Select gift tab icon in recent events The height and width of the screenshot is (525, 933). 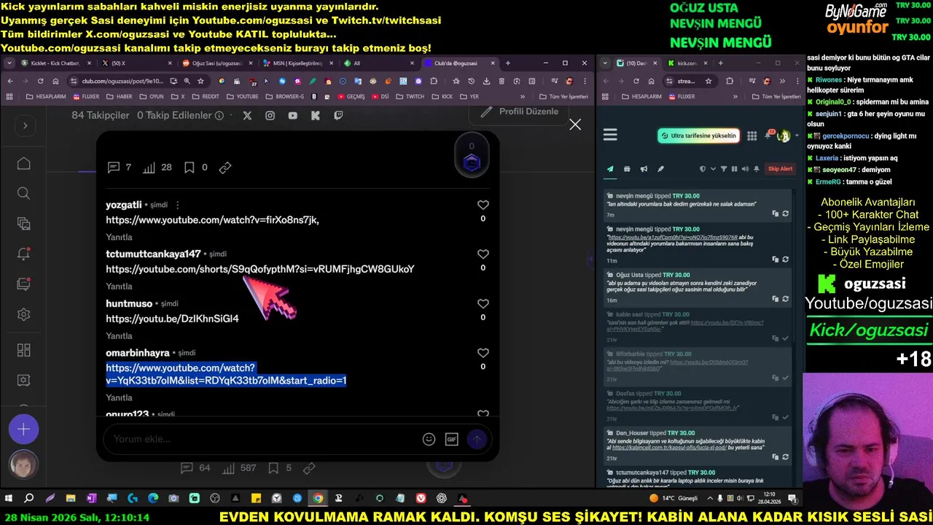click(627, 169)
